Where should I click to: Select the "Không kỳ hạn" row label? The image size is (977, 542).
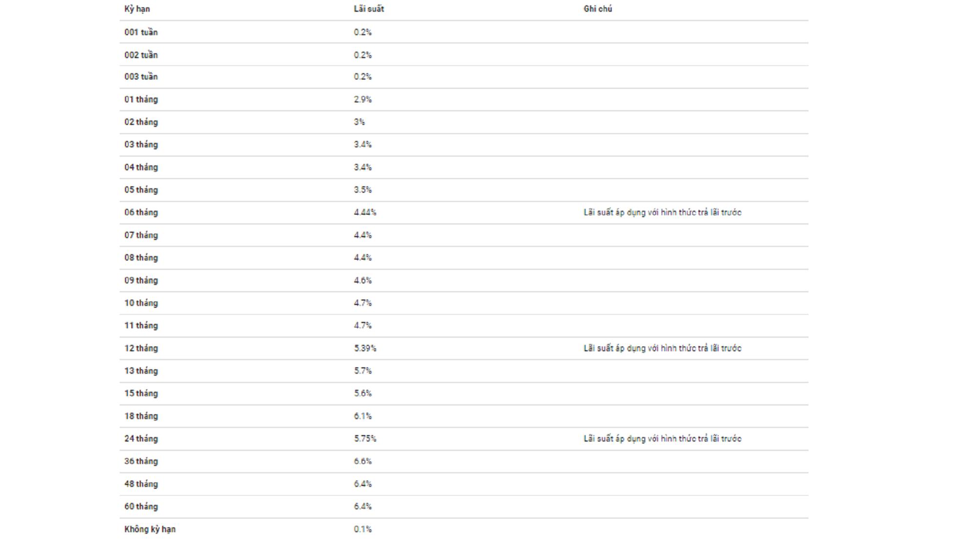149,529
